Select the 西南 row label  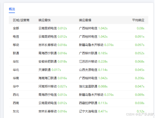16,103
